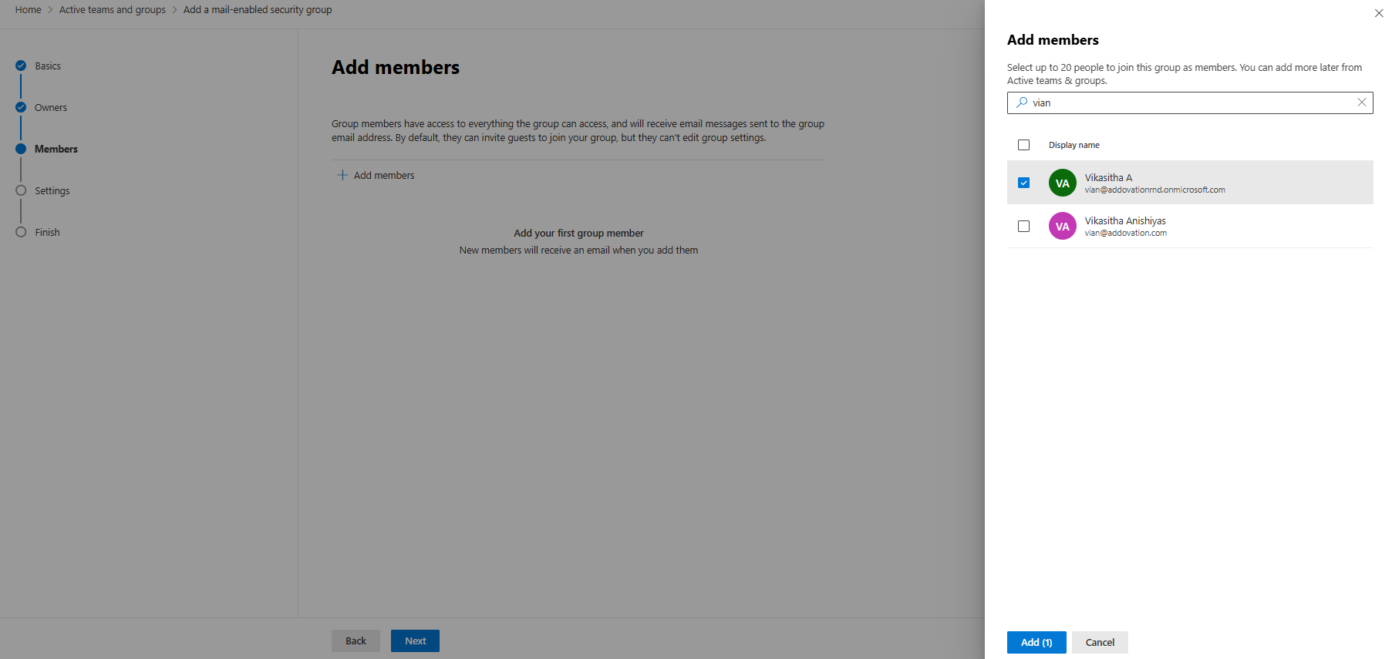
Task: Click the Add (1) button
Action: click(1036, 642)
